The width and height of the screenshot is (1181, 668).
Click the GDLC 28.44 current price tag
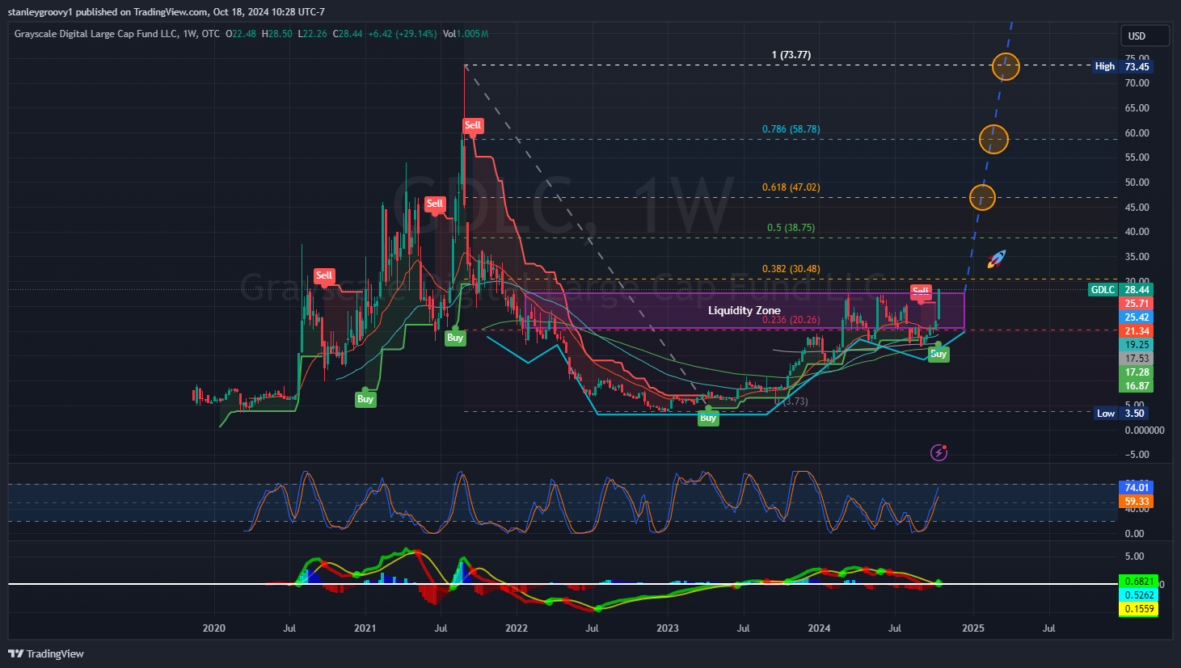point(1120,290)
